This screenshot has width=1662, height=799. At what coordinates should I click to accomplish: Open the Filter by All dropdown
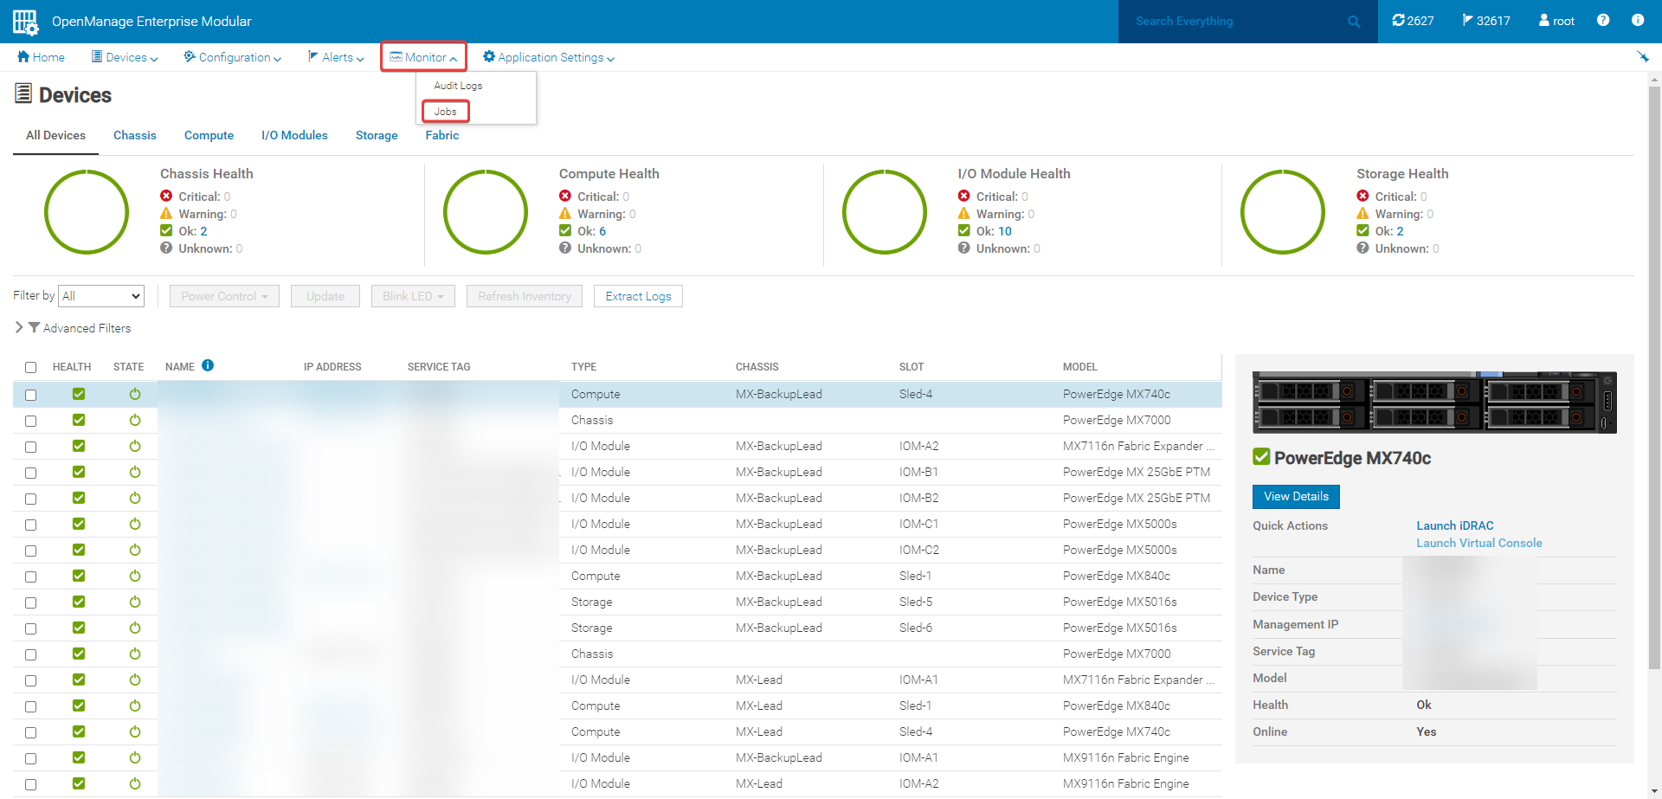101,296
